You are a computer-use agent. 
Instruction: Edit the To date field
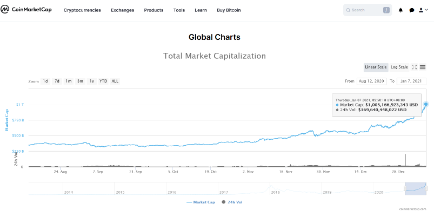[x=411, y=81]
